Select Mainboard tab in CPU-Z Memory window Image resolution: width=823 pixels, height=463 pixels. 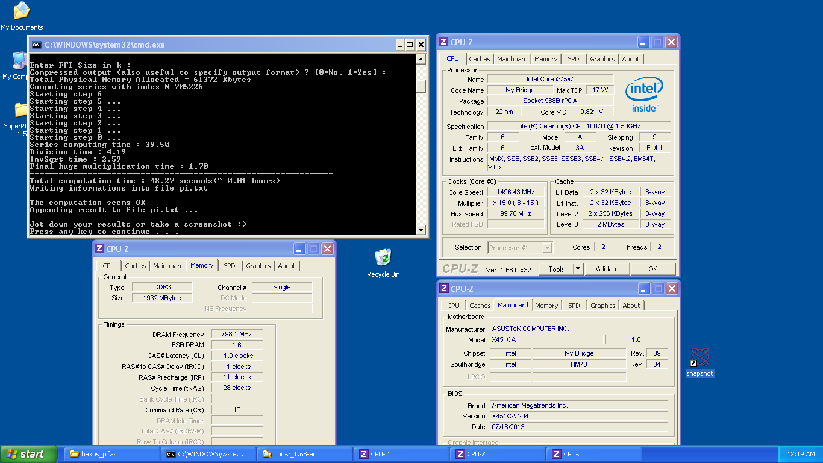pyautogui.click(x=168, y=266)
